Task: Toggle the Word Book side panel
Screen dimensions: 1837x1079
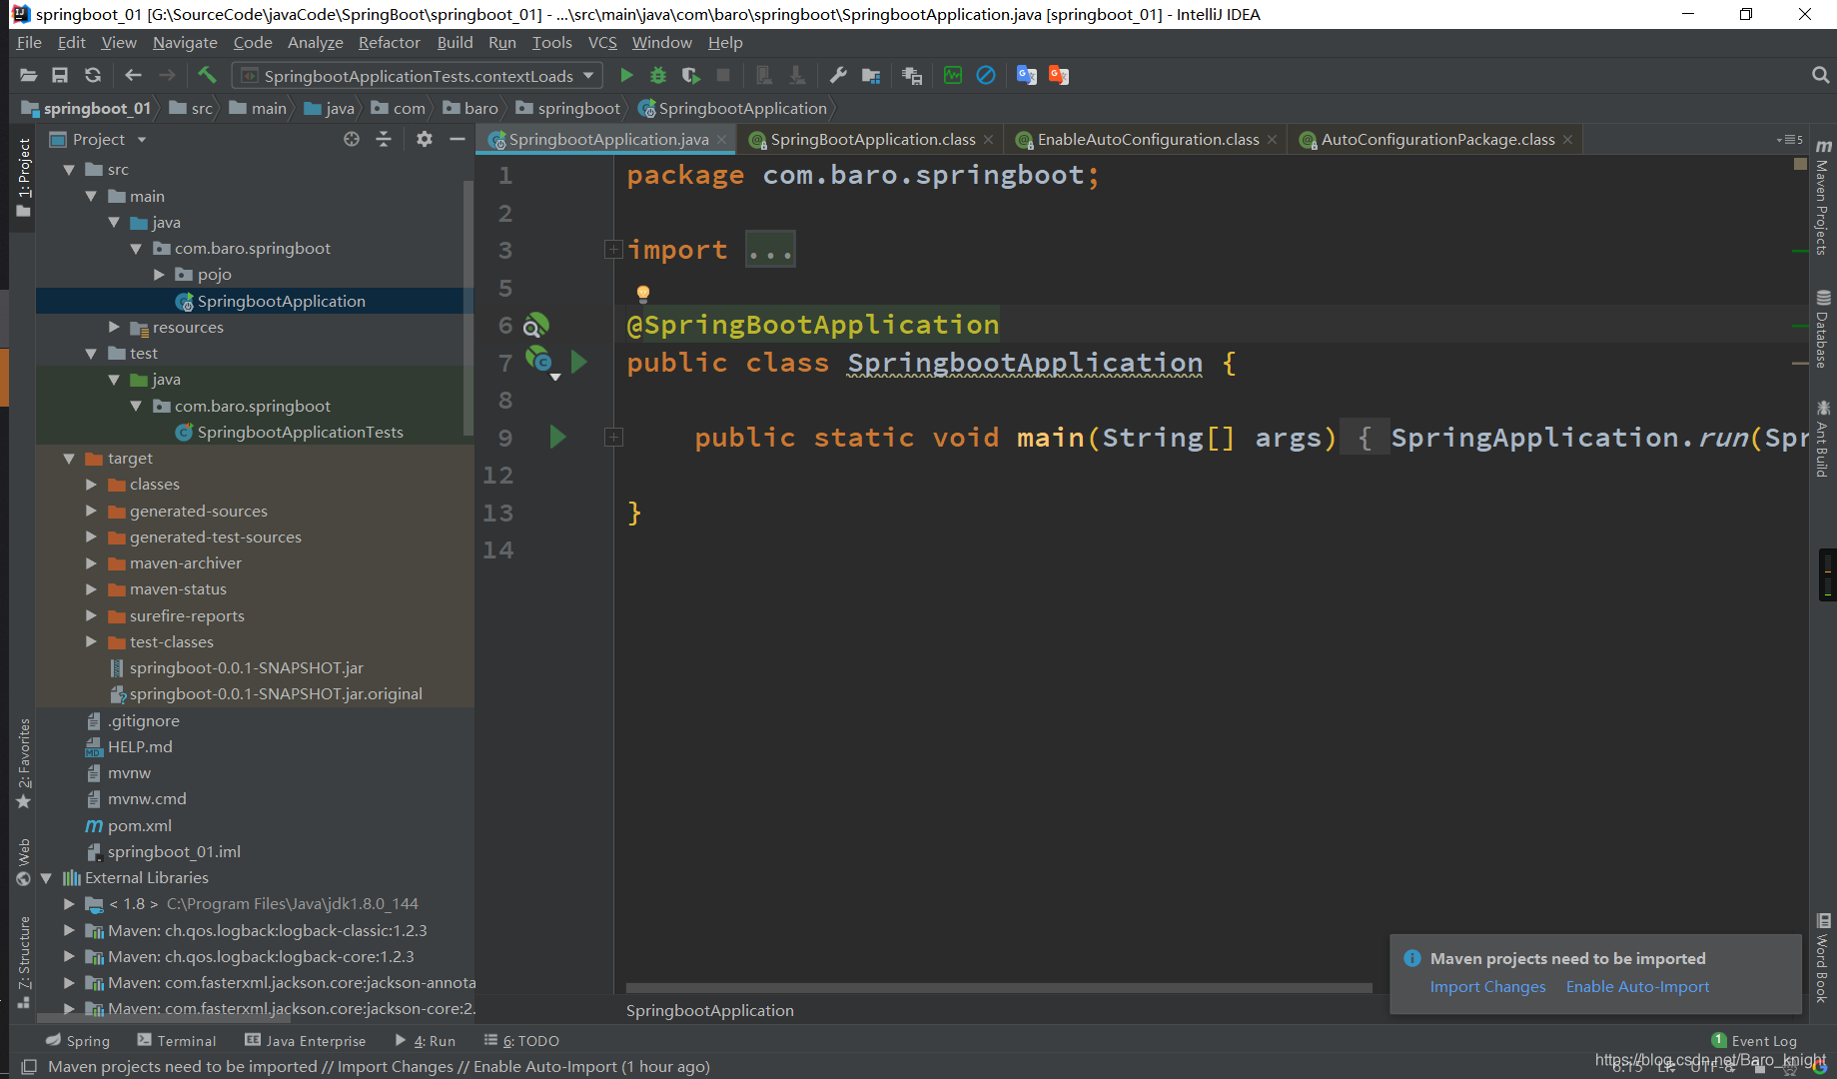Action: click(1823, 957)
